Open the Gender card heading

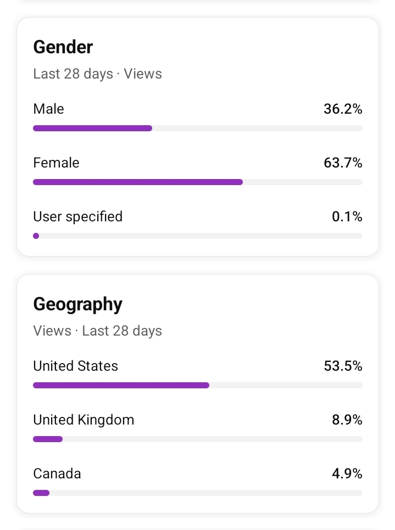[x=63, y=47]
